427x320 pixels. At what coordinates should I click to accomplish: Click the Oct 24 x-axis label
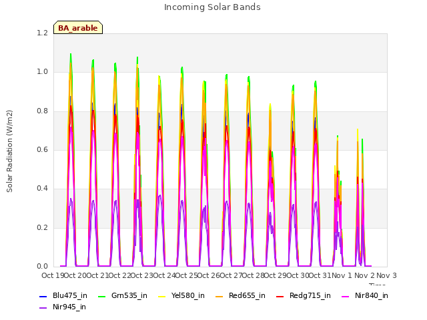coord(164,275)
